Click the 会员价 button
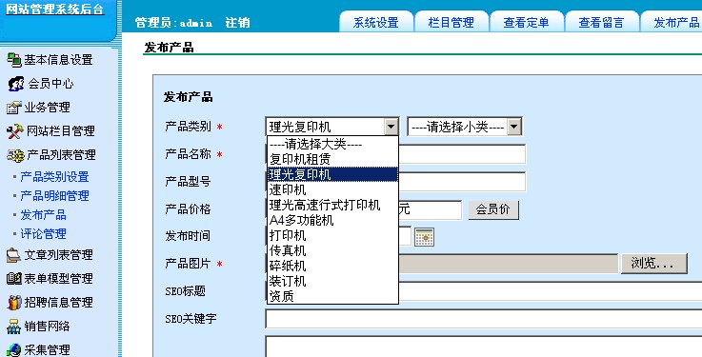Image resolution: width=702 pixels, height=357 pixels. pos(493,209)
